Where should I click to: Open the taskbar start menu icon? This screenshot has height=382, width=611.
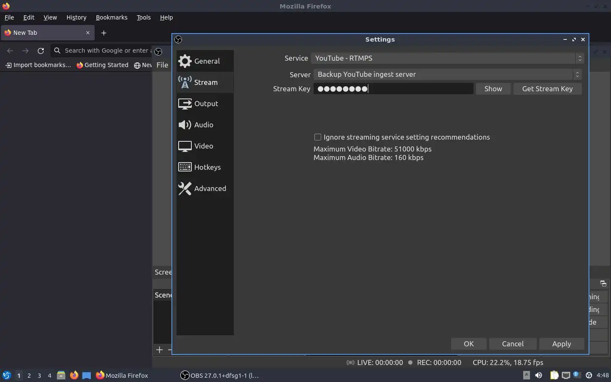7,375
